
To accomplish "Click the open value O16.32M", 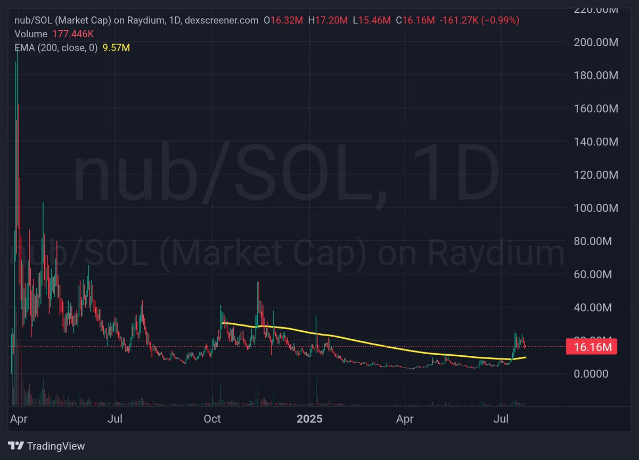I will point(283,20).
